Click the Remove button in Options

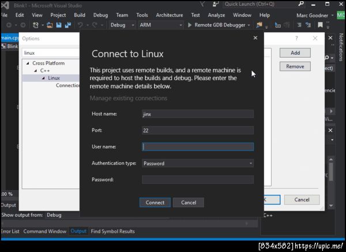295,66
